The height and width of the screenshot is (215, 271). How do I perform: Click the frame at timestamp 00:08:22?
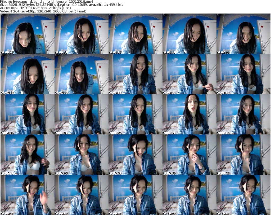[243, 155]
